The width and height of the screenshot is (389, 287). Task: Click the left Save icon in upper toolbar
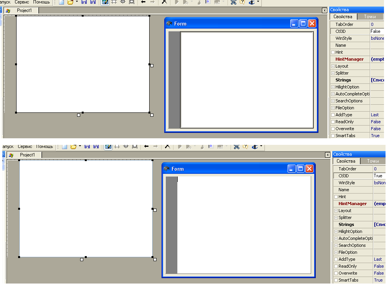[x=84, y=2]
